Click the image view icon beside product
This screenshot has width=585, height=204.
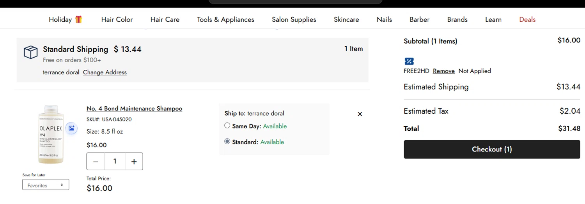coord(71,128)
